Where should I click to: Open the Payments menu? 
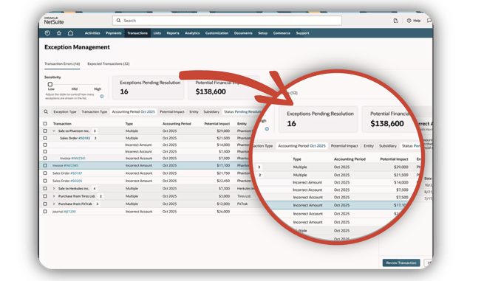click(114, 33)
